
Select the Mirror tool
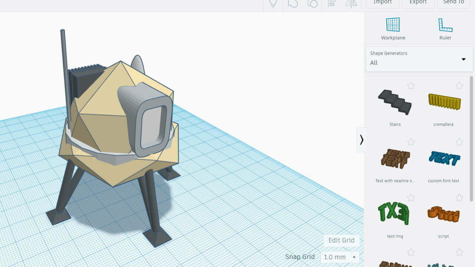[351, 3]
